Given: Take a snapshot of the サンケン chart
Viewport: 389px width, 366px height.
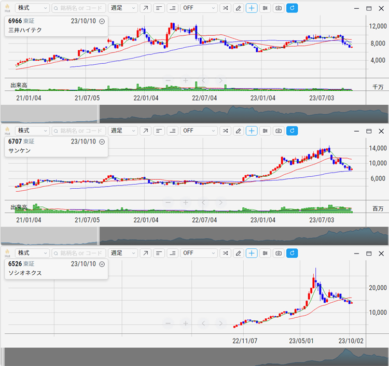Looking at the screenshot, I should [x=279, y=131].
